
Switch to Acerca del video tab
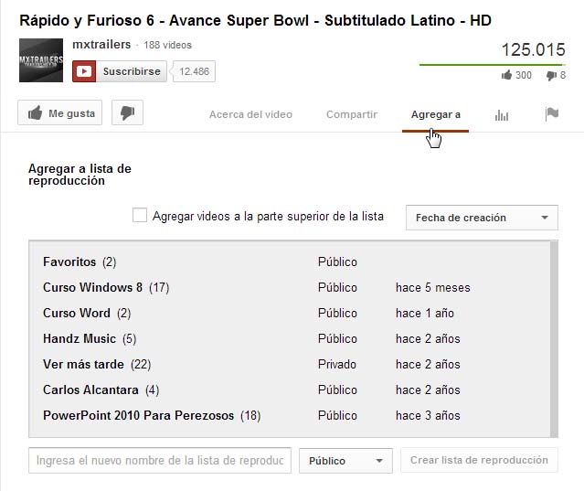pos(250,114)
